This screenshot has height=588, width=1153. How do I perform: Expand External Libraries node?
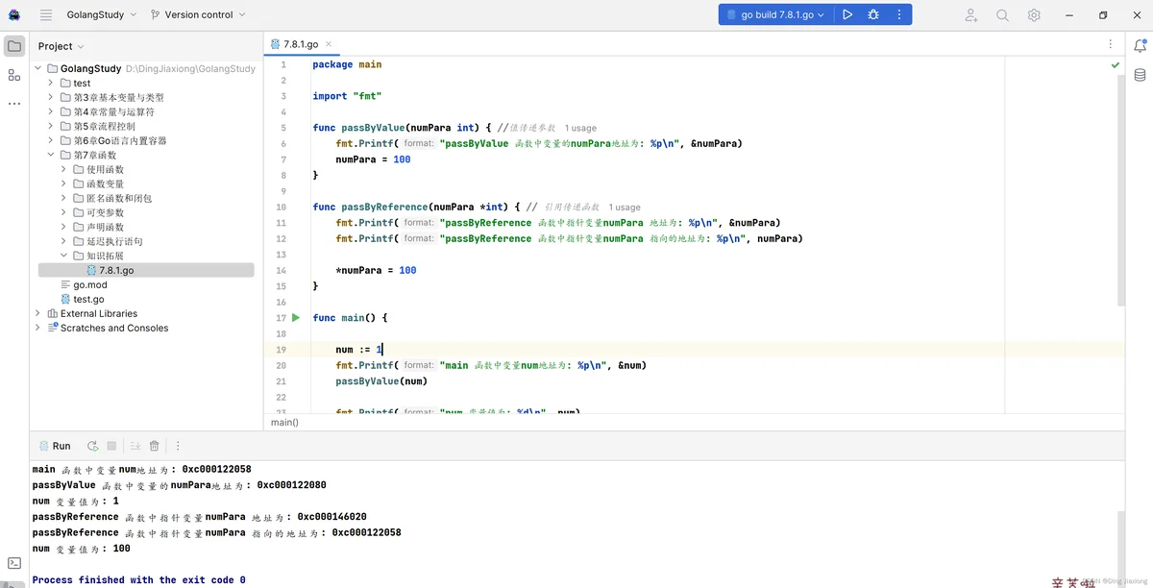click(x=38, y=313)
